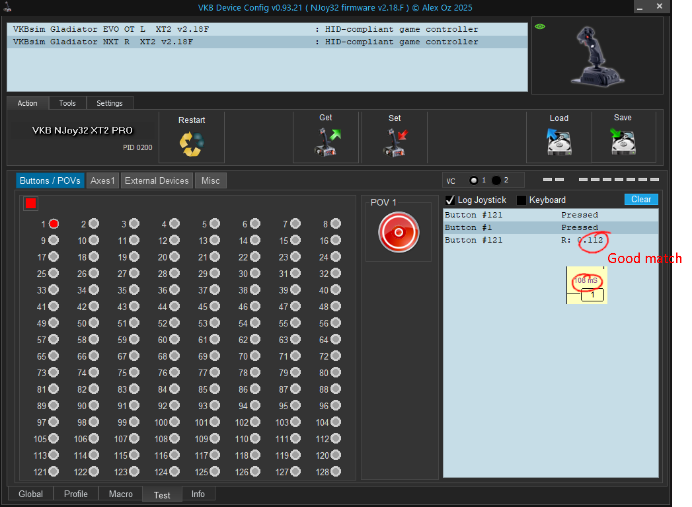Open the Macro bottom tab
Screen dimensions: 692x507
point(121,494)
